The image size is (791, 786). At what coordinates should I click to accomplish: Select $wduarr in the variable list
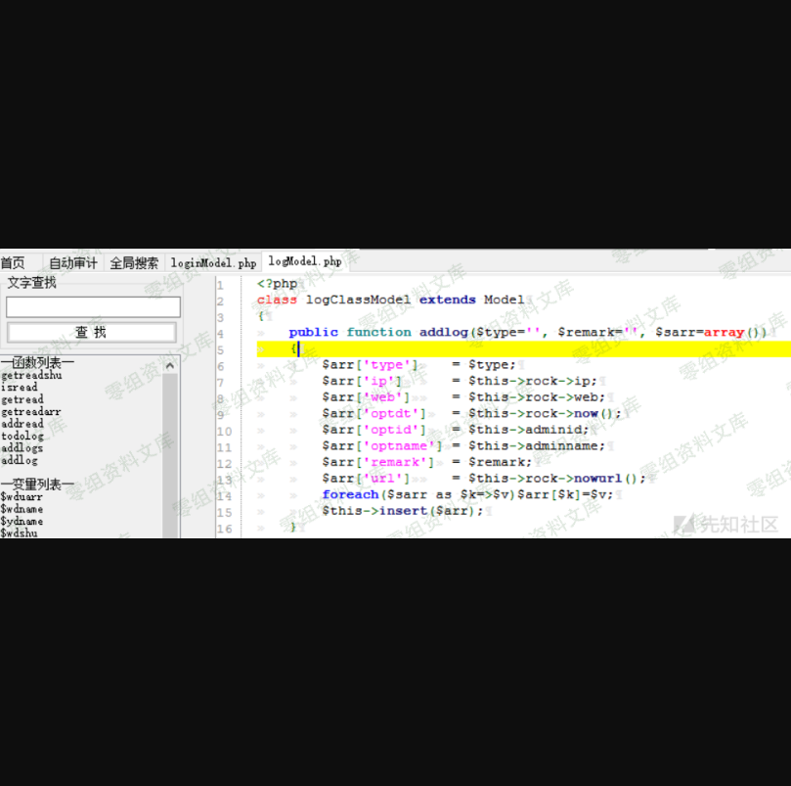point(22,497)
